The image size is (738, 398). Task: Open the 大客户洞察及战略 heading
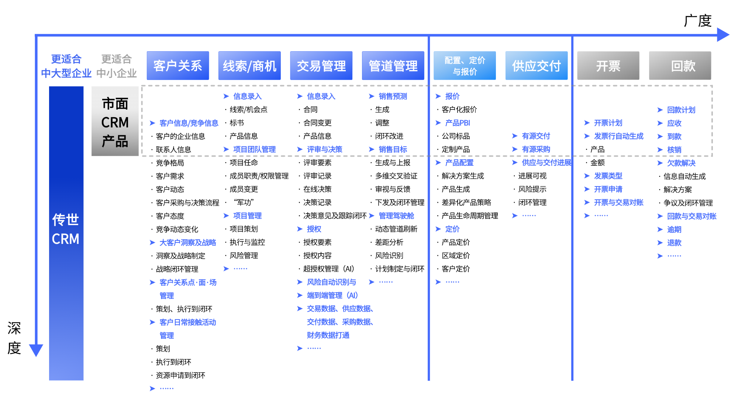187,242
